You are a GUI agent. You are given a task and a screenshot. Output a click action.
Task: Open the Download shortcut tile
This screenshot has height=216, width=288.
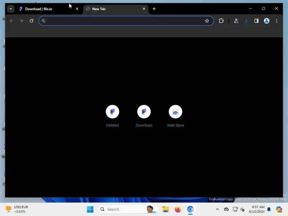[144, 116]
